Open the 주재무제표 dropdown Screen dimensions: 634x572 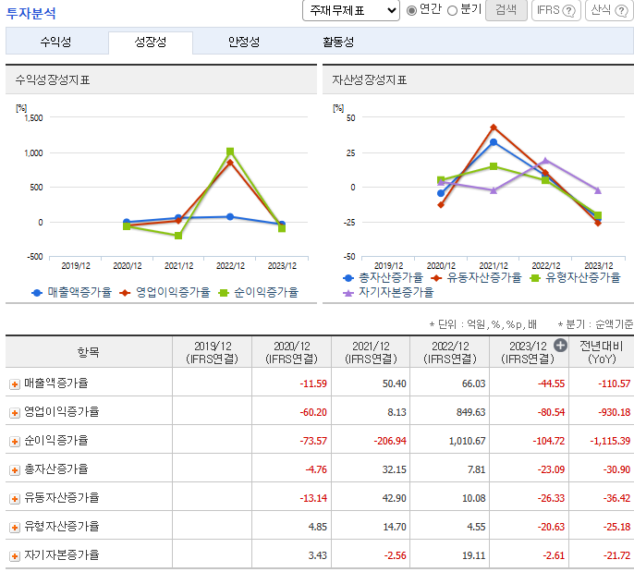[x=351, y=10]
